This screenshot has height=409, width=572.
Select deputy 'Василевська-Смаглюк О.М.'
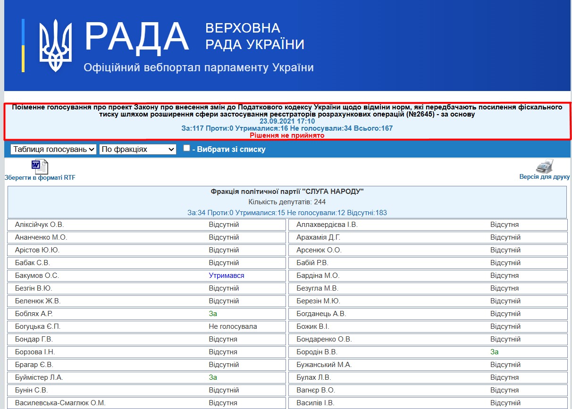[x=60, y=403]
